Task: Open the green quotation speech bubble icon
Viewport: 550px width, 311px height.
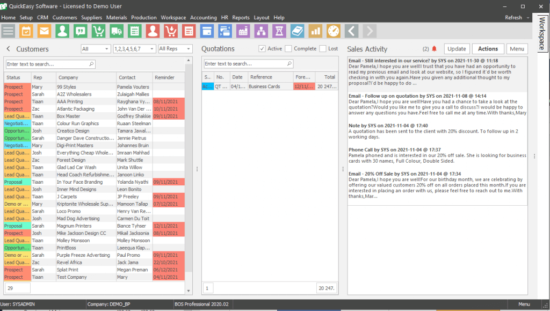Action: point(81,31)
